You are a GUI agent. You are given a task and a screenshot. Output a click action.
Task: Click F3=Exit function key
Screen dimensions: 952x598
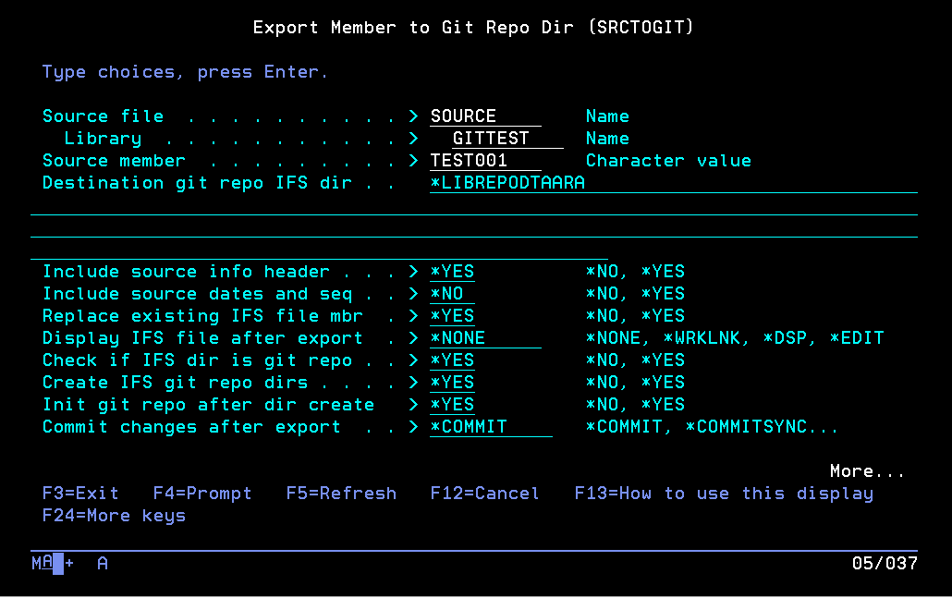click(80, 493)
